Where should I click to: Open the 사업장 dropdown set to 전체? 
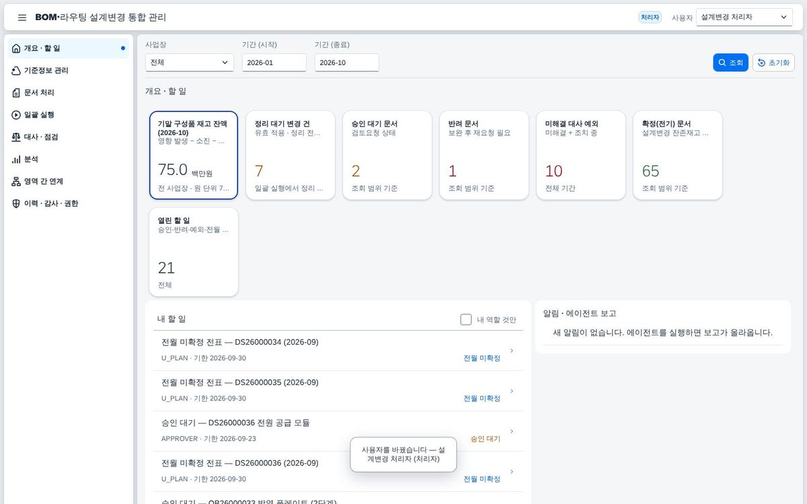pos(190,62)
